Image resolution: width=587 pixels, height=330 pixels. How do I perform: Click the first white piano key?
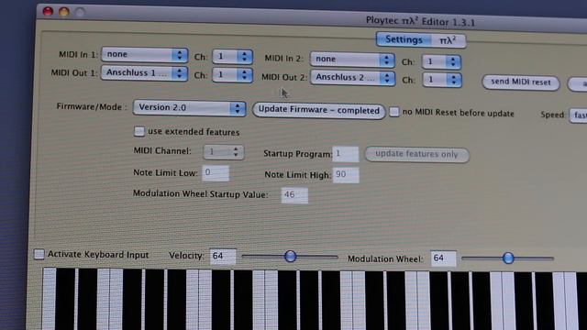pyautogui.click(x=49, y=300)
